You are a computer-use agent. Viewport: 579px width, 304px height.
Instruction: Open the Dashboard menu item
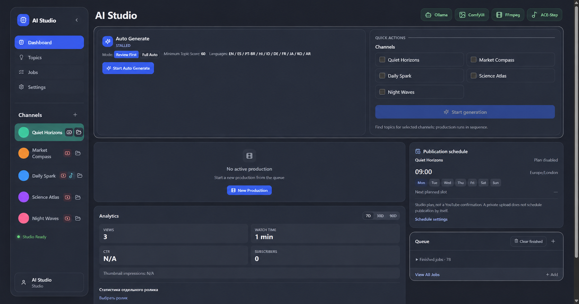coord(49,42)
